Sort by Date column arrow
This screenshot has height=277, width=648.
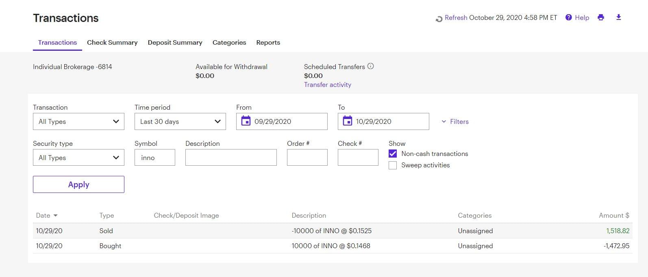tap(56, 216)
